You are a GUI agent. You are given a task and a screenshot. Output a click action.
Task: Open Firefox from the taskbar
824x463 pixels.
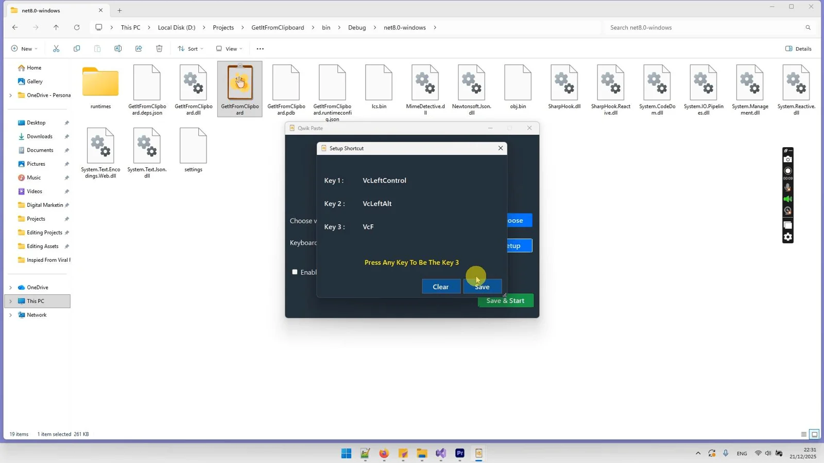coord(384,453)
